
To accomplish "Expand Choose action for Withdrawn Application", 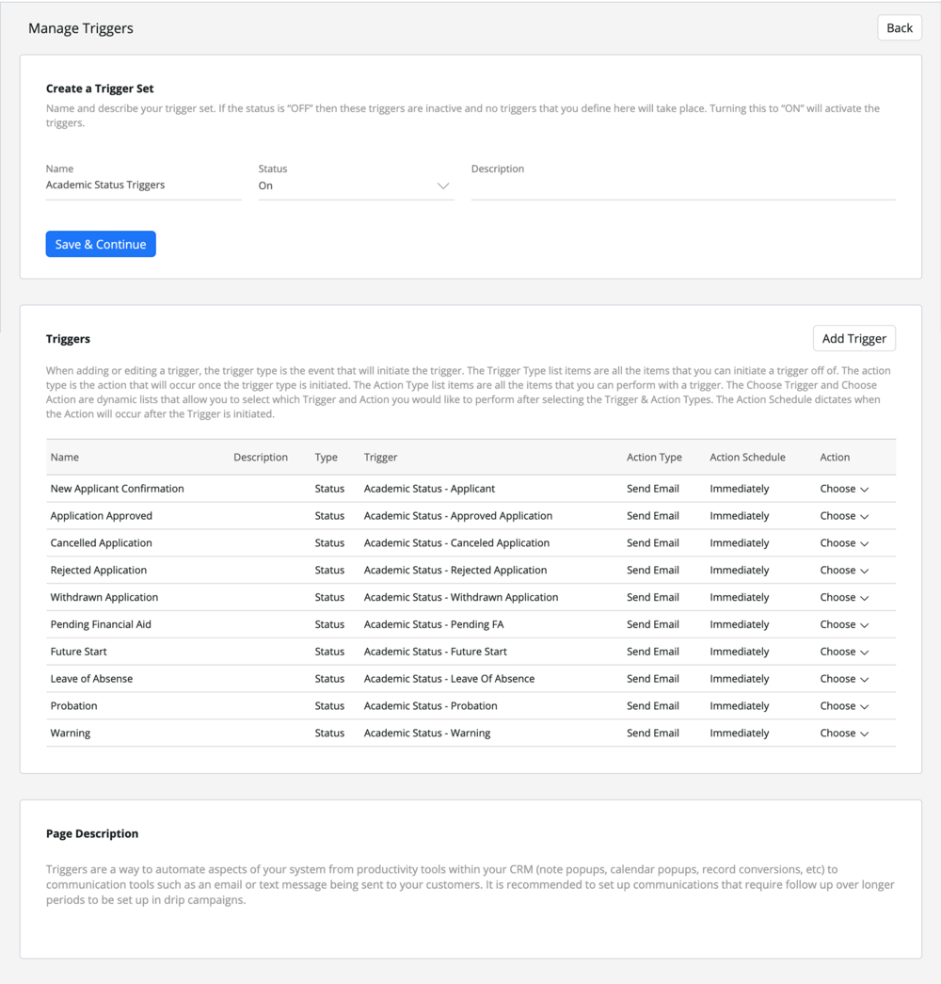I will pos(844,597).
